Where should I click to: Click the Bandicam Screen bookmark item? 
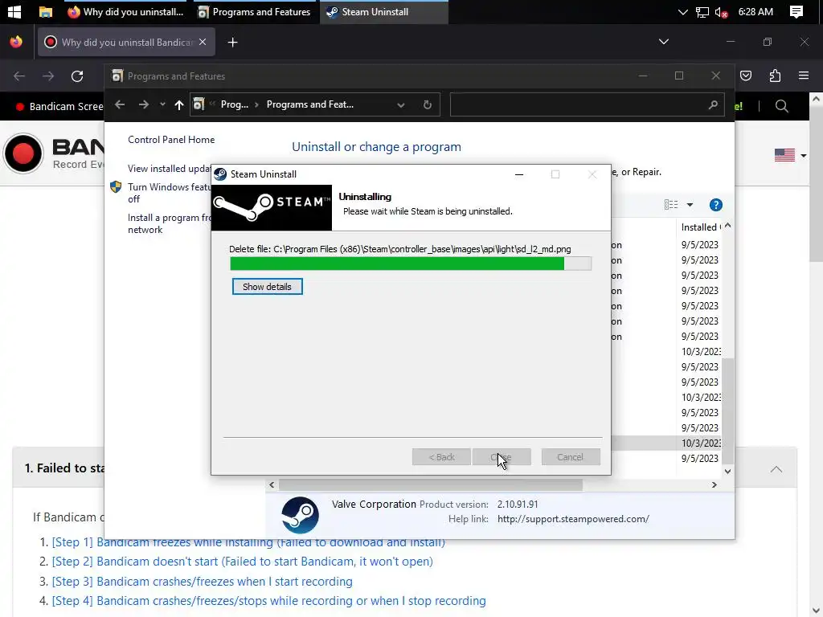pyautogui.click(x=59, y=107)
